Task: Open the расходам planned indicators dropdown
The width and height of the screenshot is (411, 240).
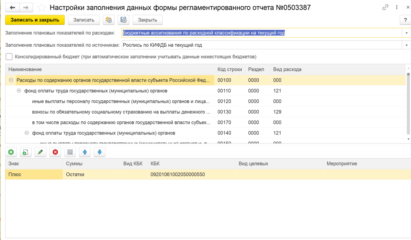Action: 406,33
